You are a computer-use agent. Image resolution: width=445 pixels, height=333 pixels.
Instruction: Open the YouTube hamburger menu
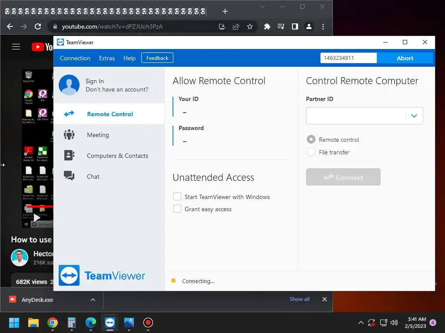[x=16, y=47]
